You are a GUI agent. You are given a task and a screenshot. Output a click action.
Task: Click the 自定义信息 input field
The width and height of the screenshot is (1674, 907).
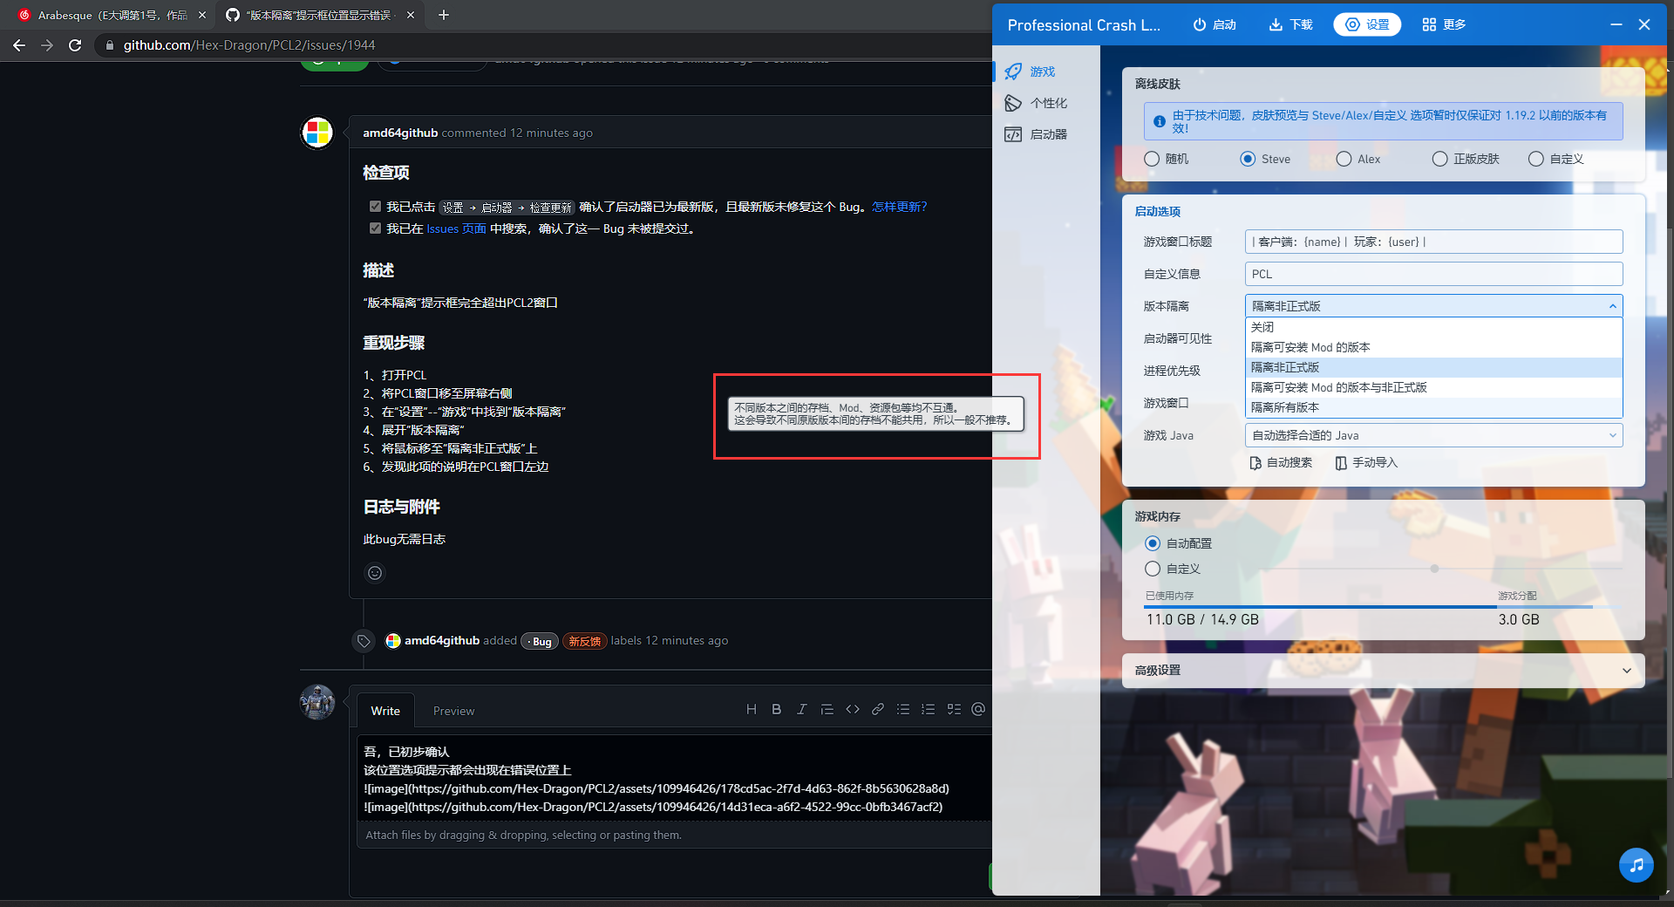[x=1433, y=274]
